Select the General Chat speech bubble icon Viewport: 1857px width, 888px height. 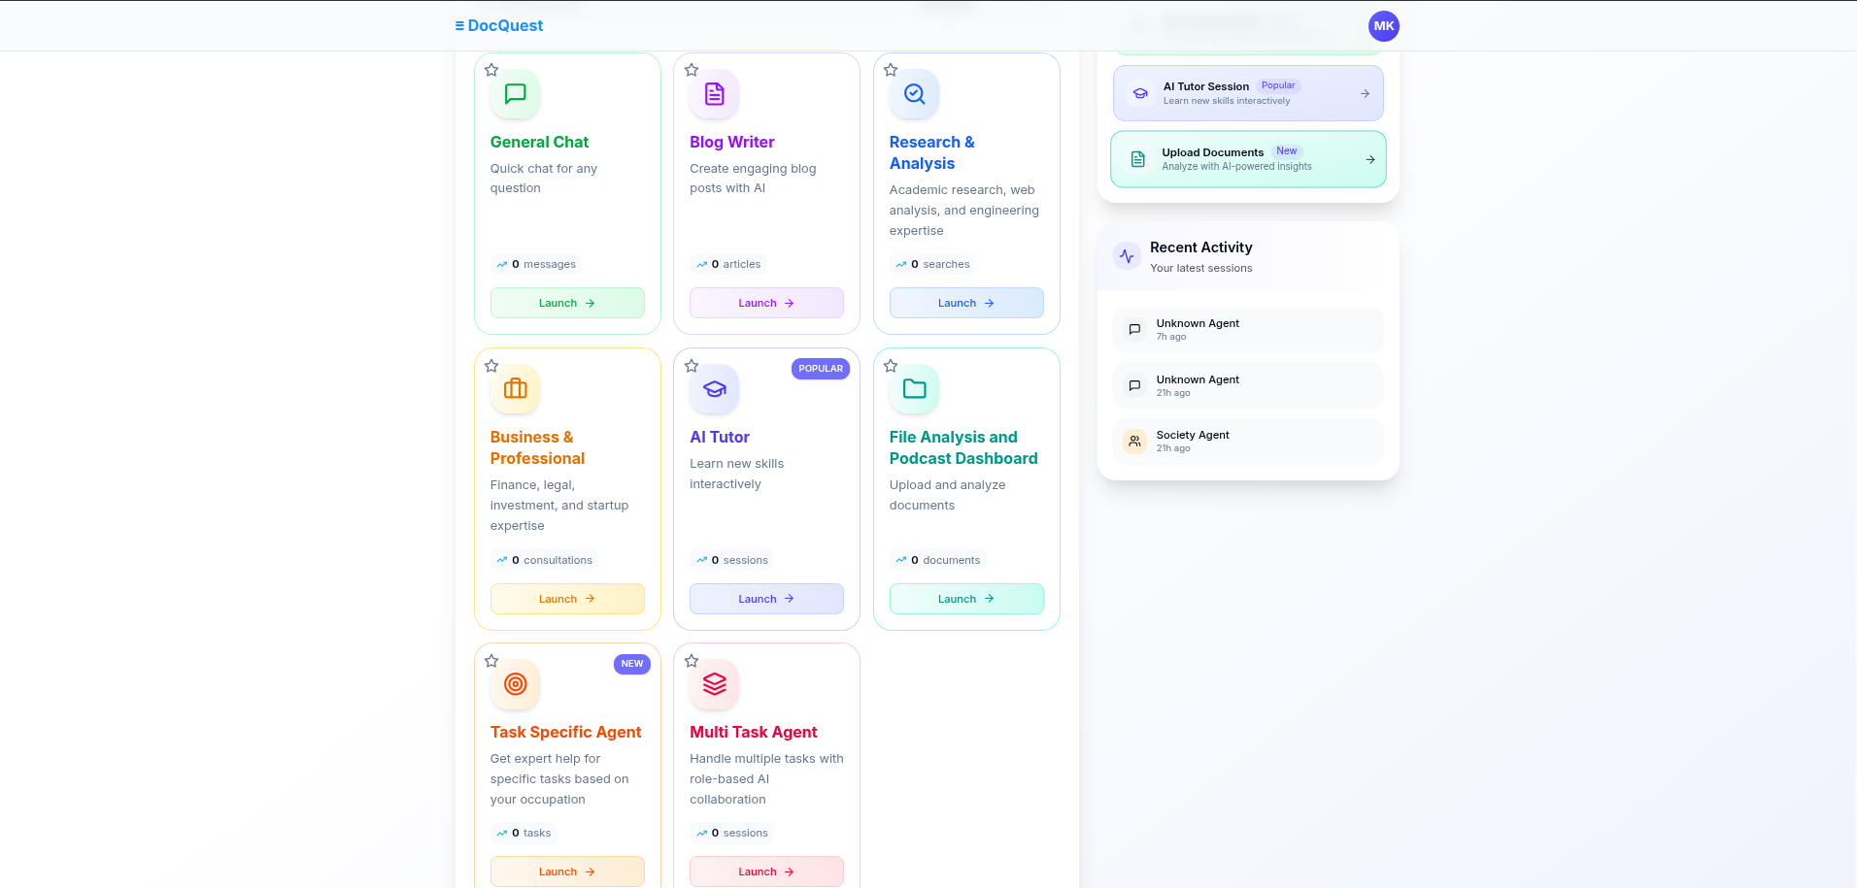(x=515, y=94)
